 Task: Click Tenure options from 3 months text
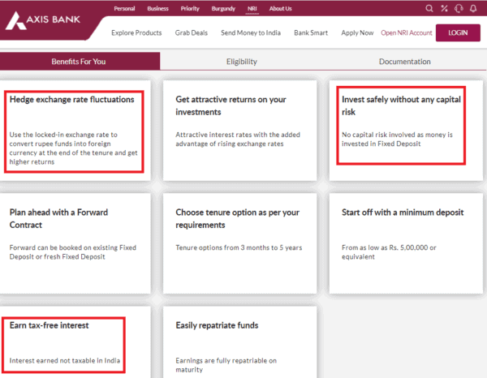(x=239, y=247)
